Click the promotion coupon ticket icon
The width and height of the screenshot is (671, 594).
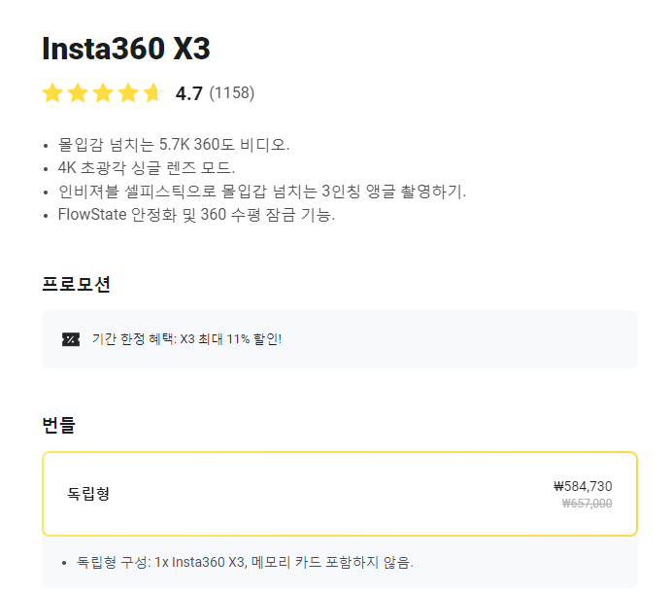point(71,339)
